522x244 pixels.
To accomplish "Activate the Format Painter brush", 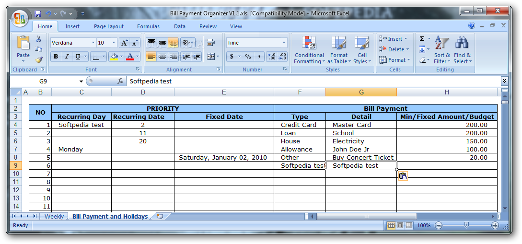I will point(39,60).
